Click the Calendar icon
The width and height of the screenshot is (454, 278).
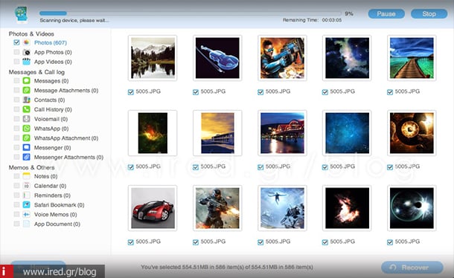point(26,186)
